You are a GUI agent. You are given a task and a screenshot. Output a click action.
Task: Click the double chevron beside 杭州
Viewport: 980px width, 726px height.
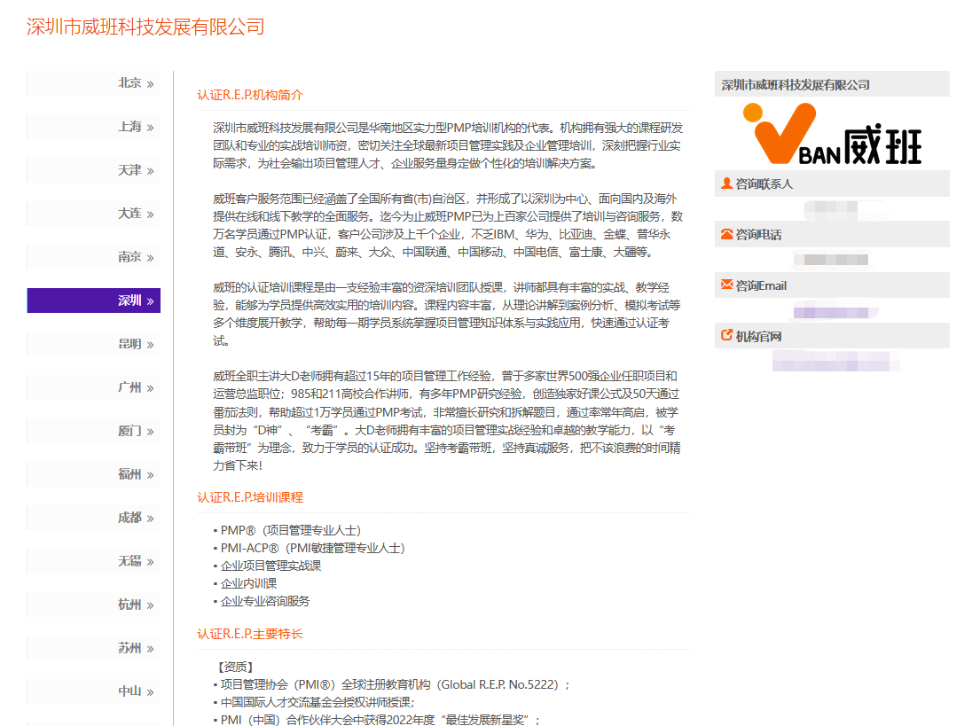(x=150, y=605)
